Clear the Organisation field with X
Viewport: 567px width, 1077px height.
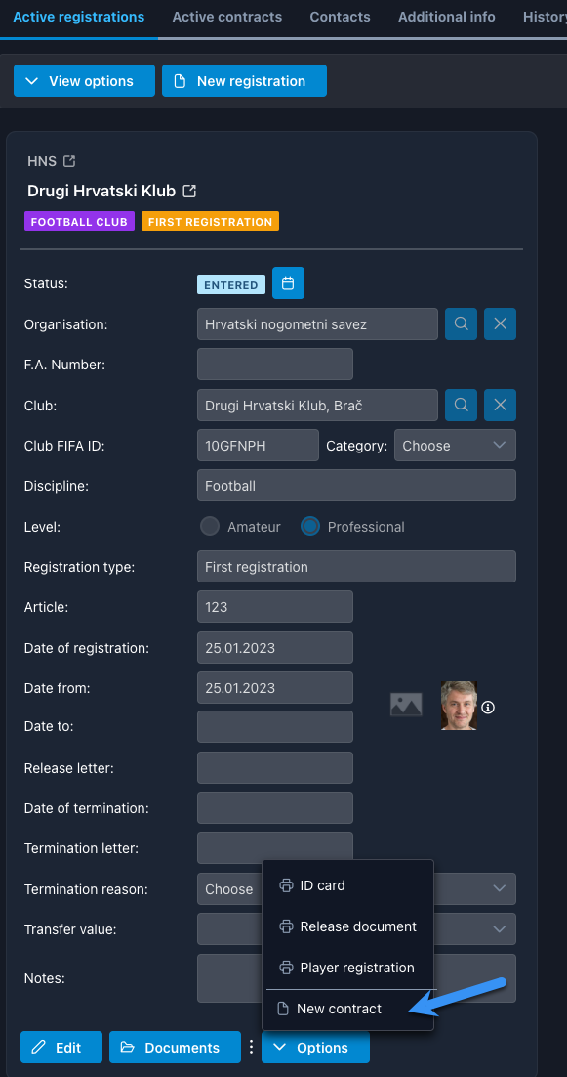tap(501, 324)
